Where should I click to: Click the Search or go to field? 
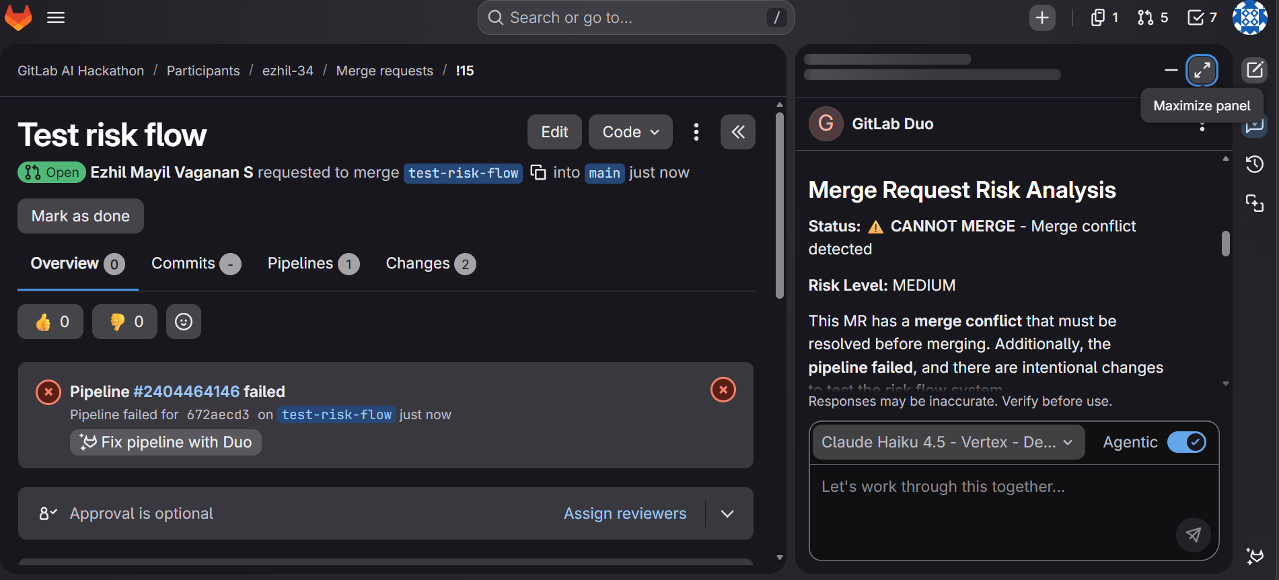(x=636, y=17)
